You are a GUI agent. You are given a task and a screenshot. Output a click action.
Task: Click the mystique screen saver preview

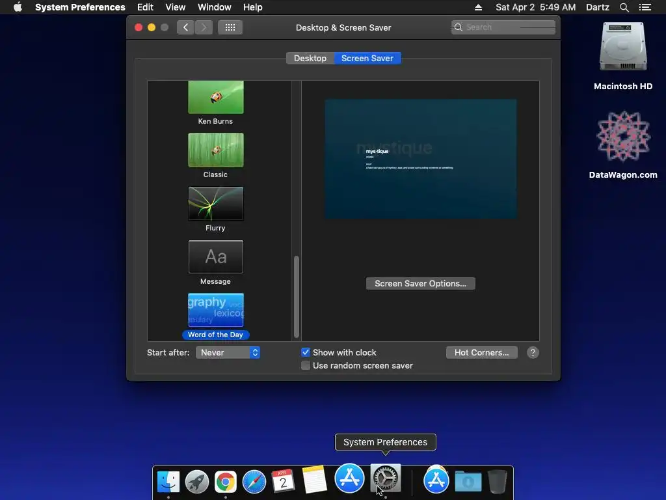[x=421, y=159]
